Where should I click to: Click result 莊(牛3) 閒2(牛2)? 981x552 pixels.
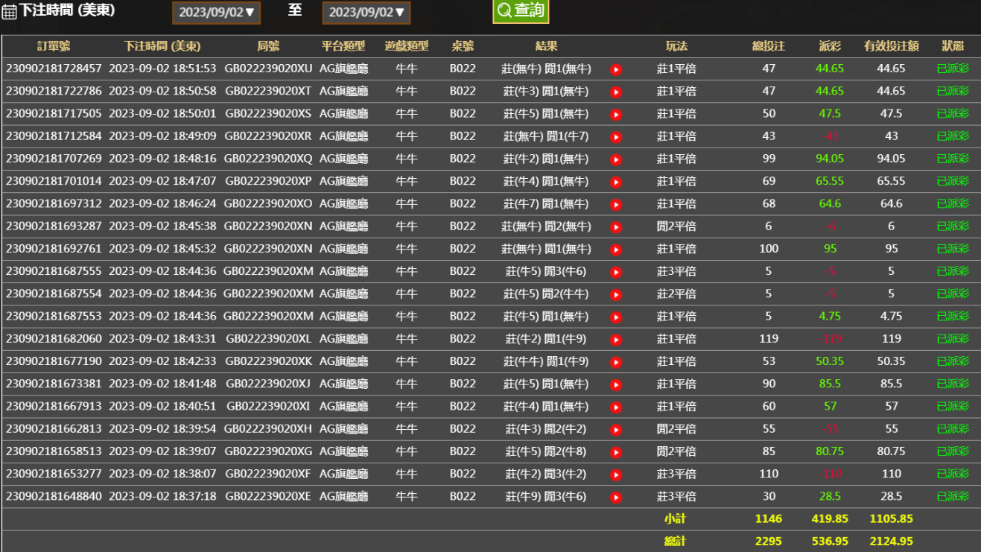tap(546, 429)
